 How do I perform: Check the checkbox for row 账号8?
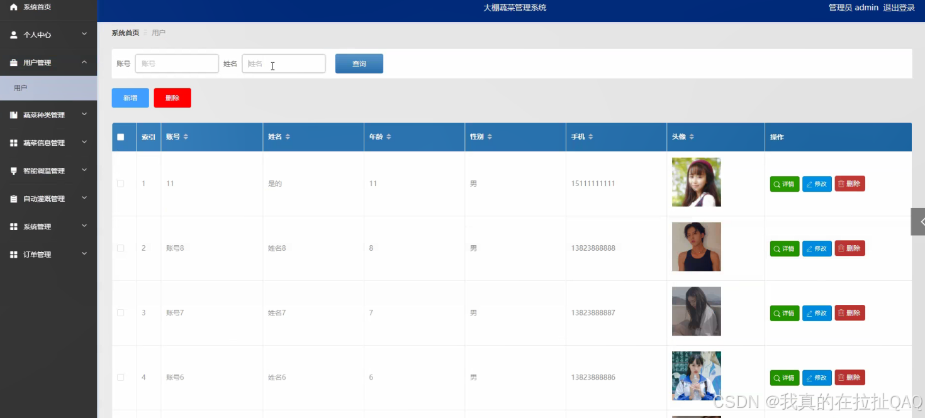(x=121, y=248)
